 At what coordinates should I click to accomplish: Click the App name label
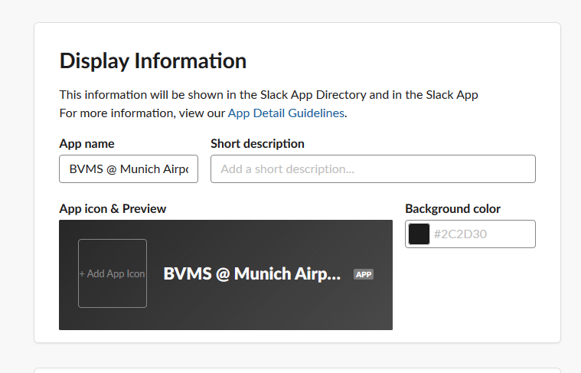point(86,144)
